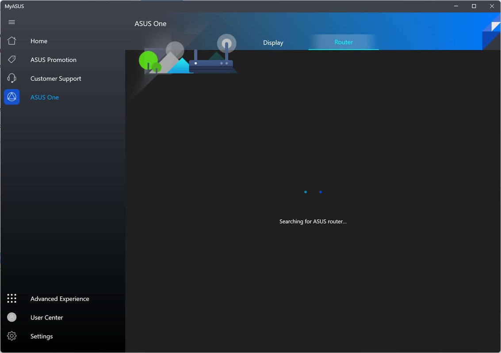Toggle the hamburger navigation menu
Image resolution: width=501 pixels, height=353 pixels.
tap(12, 22)
